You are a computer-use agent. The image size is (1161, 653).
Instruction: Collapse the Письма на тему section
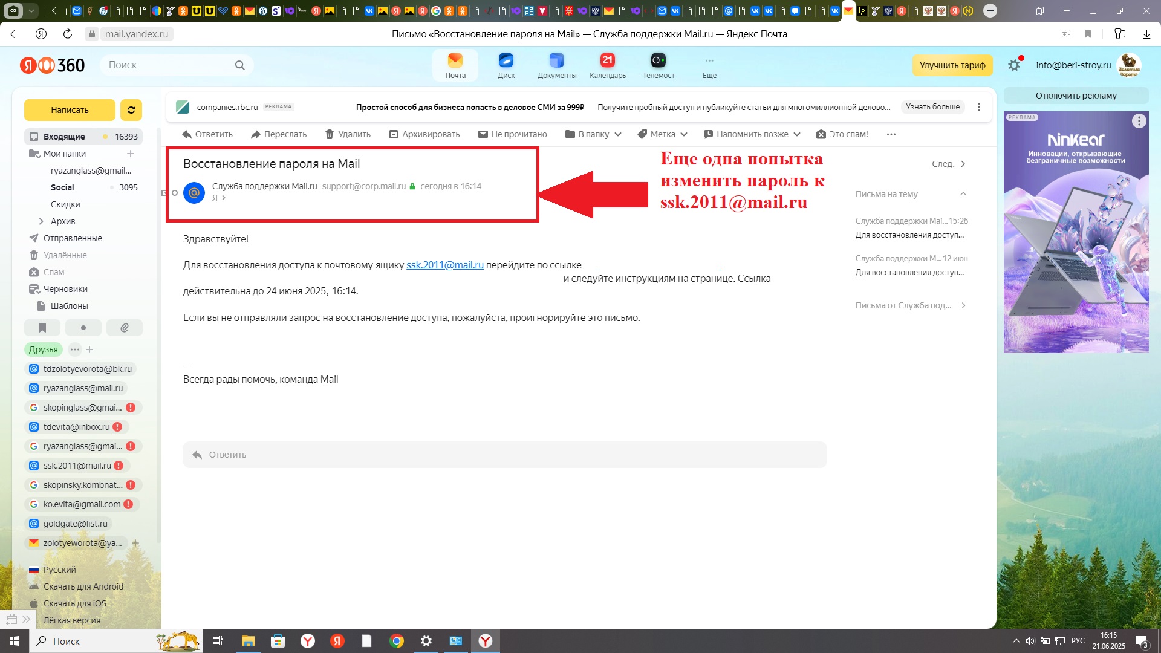pos(963,194)
